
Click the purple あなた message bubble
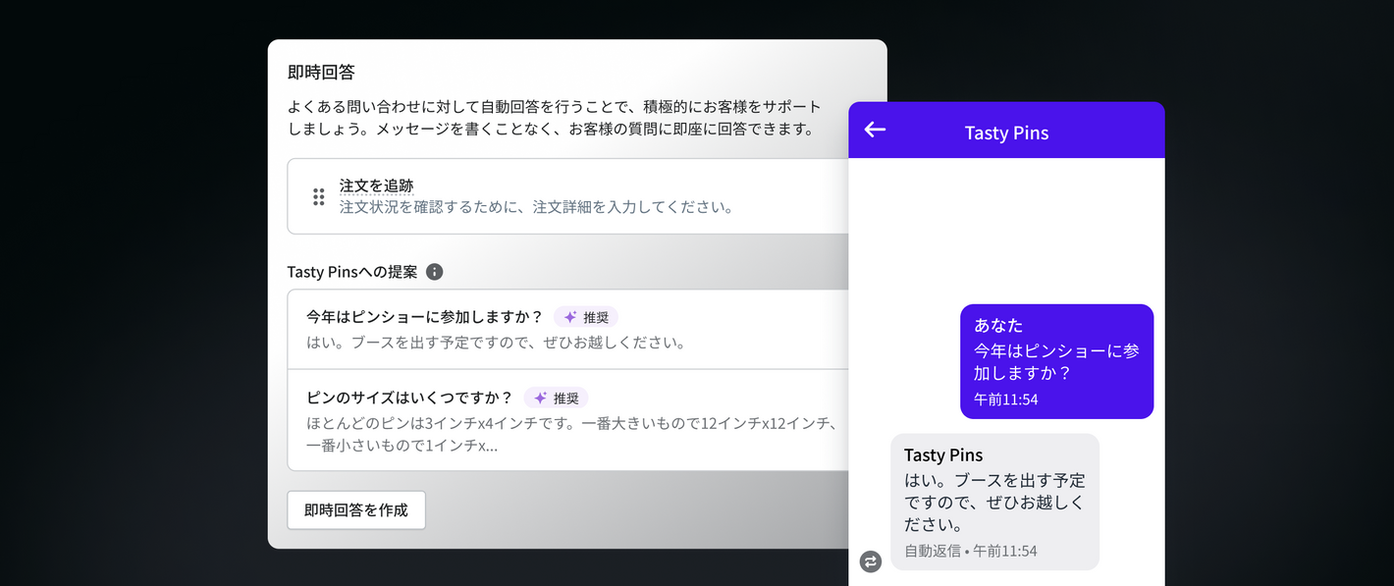tap(1056, 361)
